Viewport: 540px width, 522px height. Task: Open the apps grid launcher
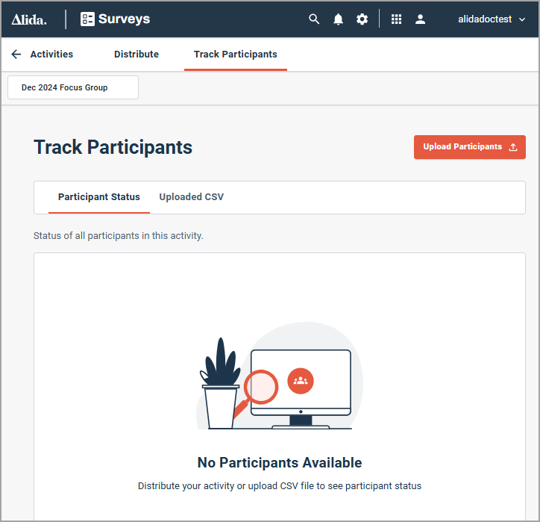click(396, 19)
